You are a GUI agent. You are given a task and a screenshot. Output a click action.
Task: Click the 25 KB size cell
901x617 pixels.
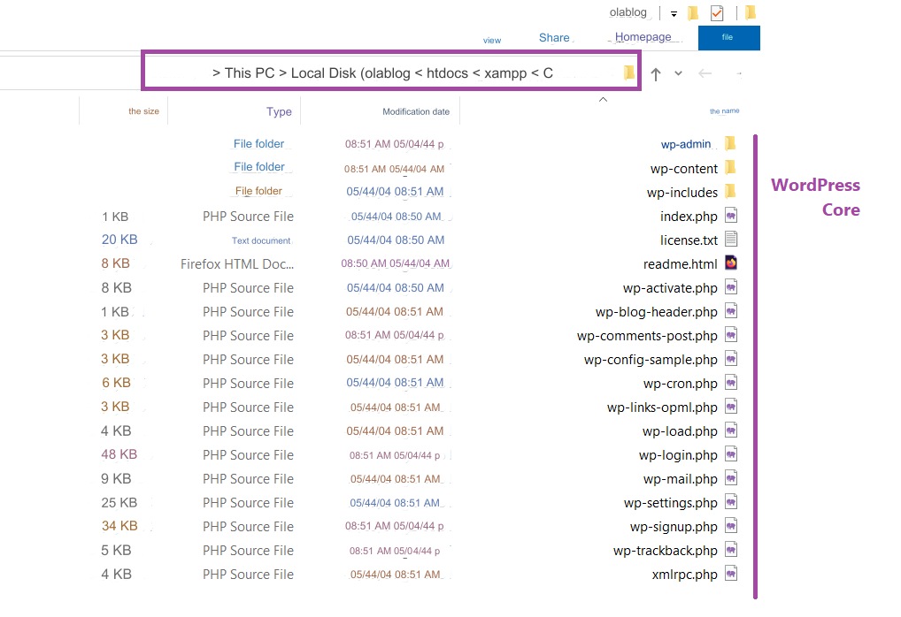coord(119,503)
